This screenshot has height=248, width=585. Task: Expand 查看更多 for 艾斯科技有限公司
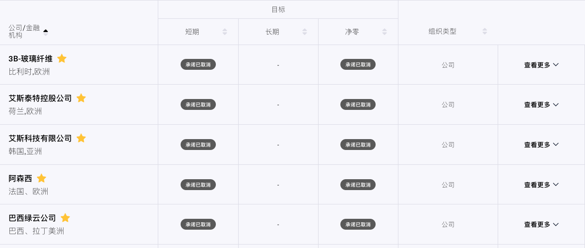tap(541, 145)
